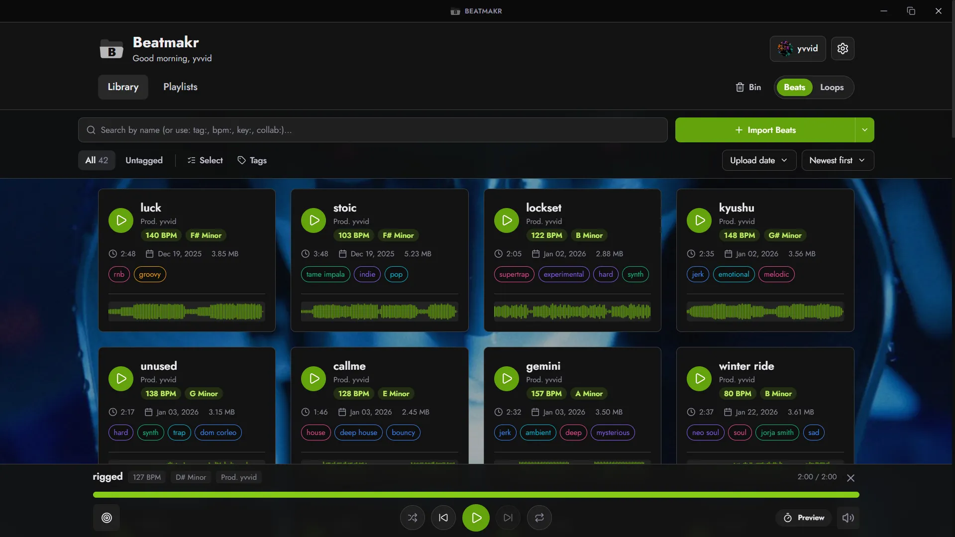955x537 pixels.
Task: Switch to the Playlists tab
Action: pyautogui.click(x=180, y=87)
